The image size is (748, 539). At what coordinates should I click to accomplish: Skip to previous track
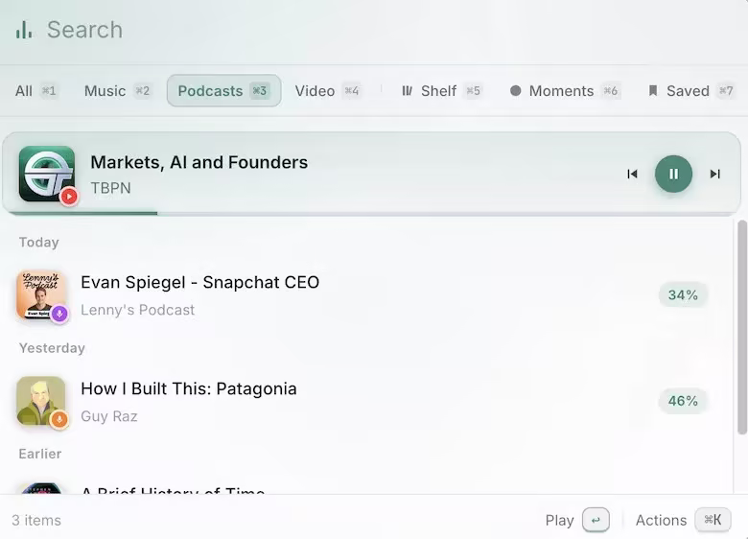click(x=632, y=175)
